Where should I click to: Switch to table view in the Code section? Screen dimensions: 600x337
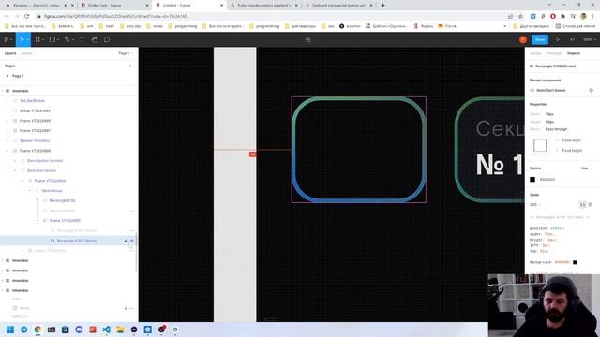click(x=591, y=205)
